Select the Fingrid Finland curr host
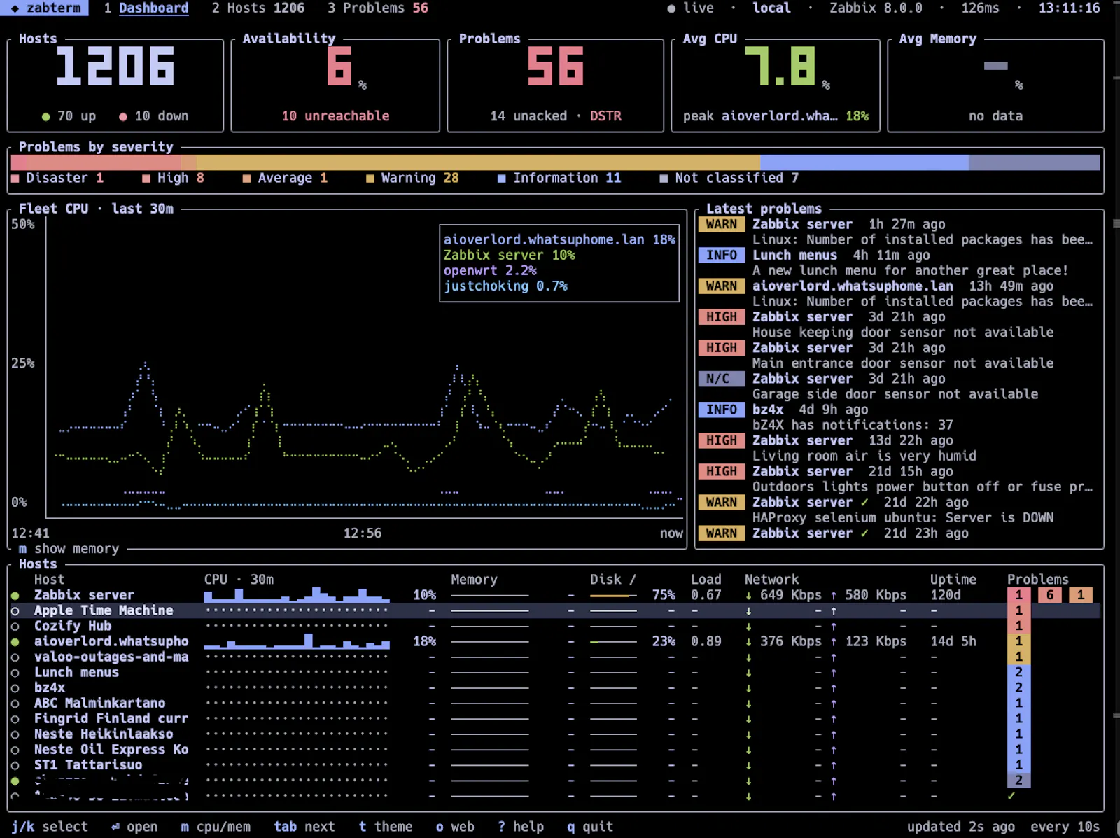 (x=555, y=718)
